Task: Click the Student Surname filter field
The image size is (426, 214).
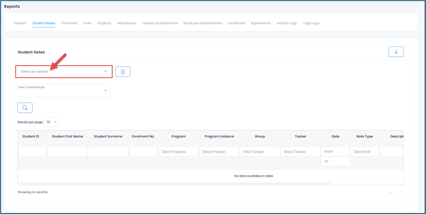Action: (108, 152)
